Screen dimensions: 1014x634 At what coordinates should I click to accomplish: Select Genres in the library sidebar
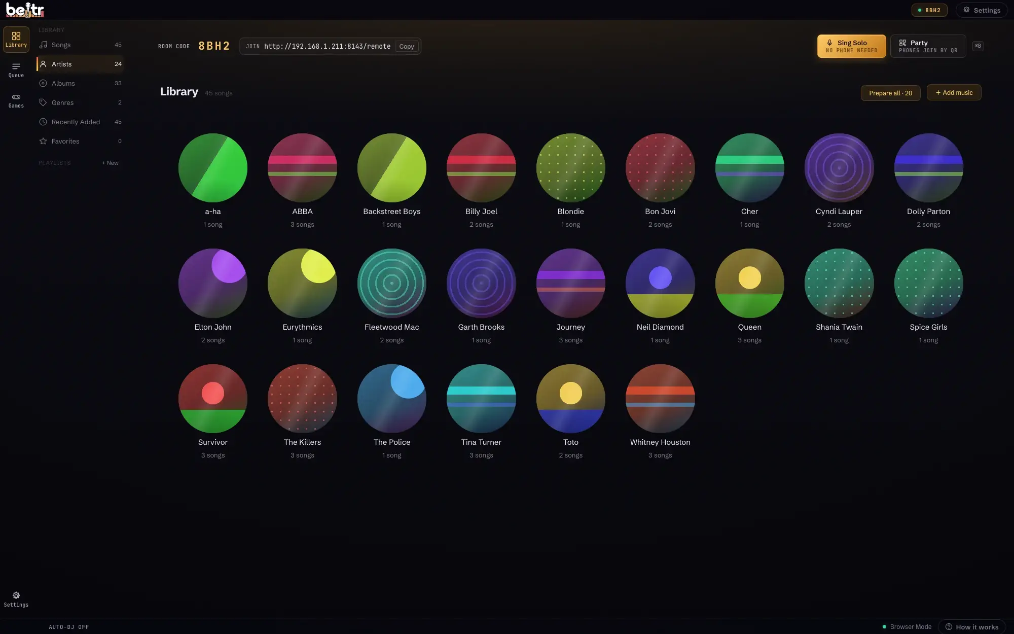click(x=80, y=102)
